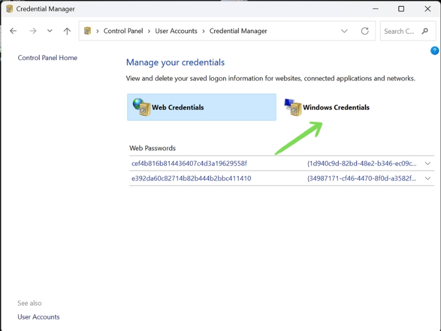This screenshot has height=331, width=441.
Task: Click the forward navigation arrow
Action: pos(33,31)
